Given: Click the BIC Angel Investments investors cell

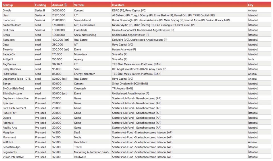Looking at the screenshot, I should tap(179, 69).
